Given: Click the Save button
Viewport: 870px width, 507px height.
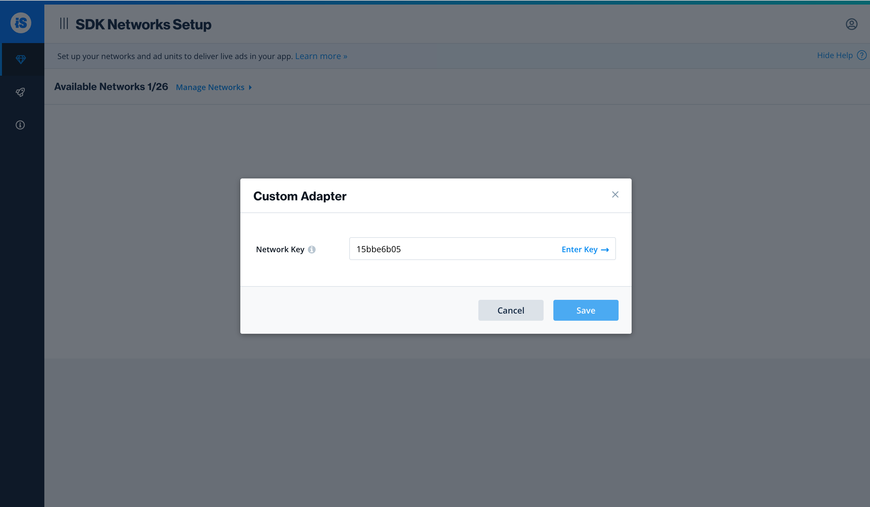Looking at the screenshot, I should [586, 310].
